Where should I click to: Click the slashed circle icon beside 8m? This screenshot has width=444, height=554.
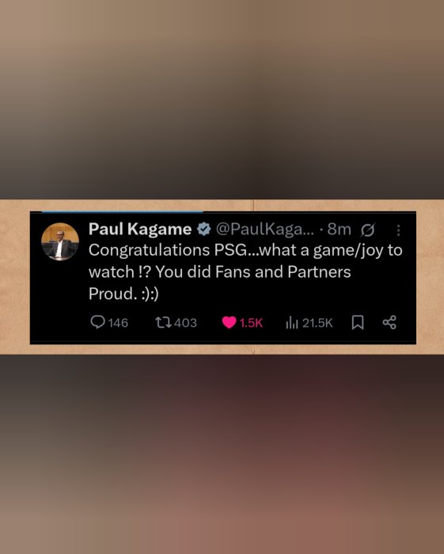tap(368, 230)
